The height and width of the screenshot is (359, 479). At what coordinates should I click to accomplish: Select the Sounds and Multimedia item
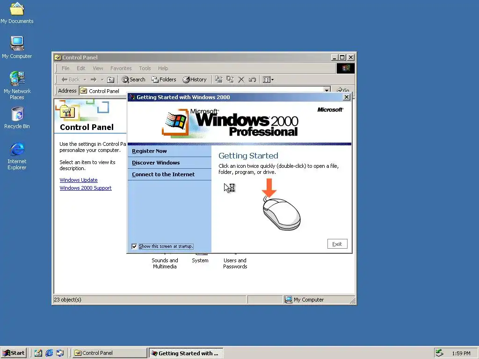pos(165,263)
